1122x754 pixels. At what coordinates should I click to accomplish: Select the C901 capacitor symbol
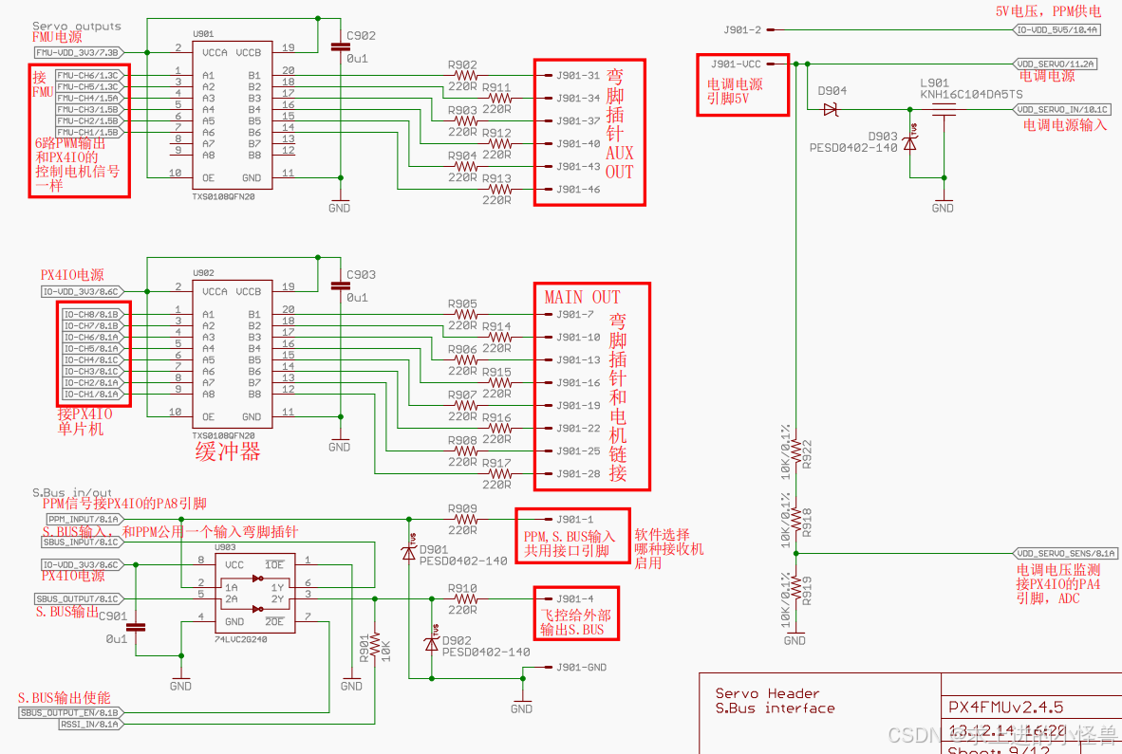click(135, 628)
